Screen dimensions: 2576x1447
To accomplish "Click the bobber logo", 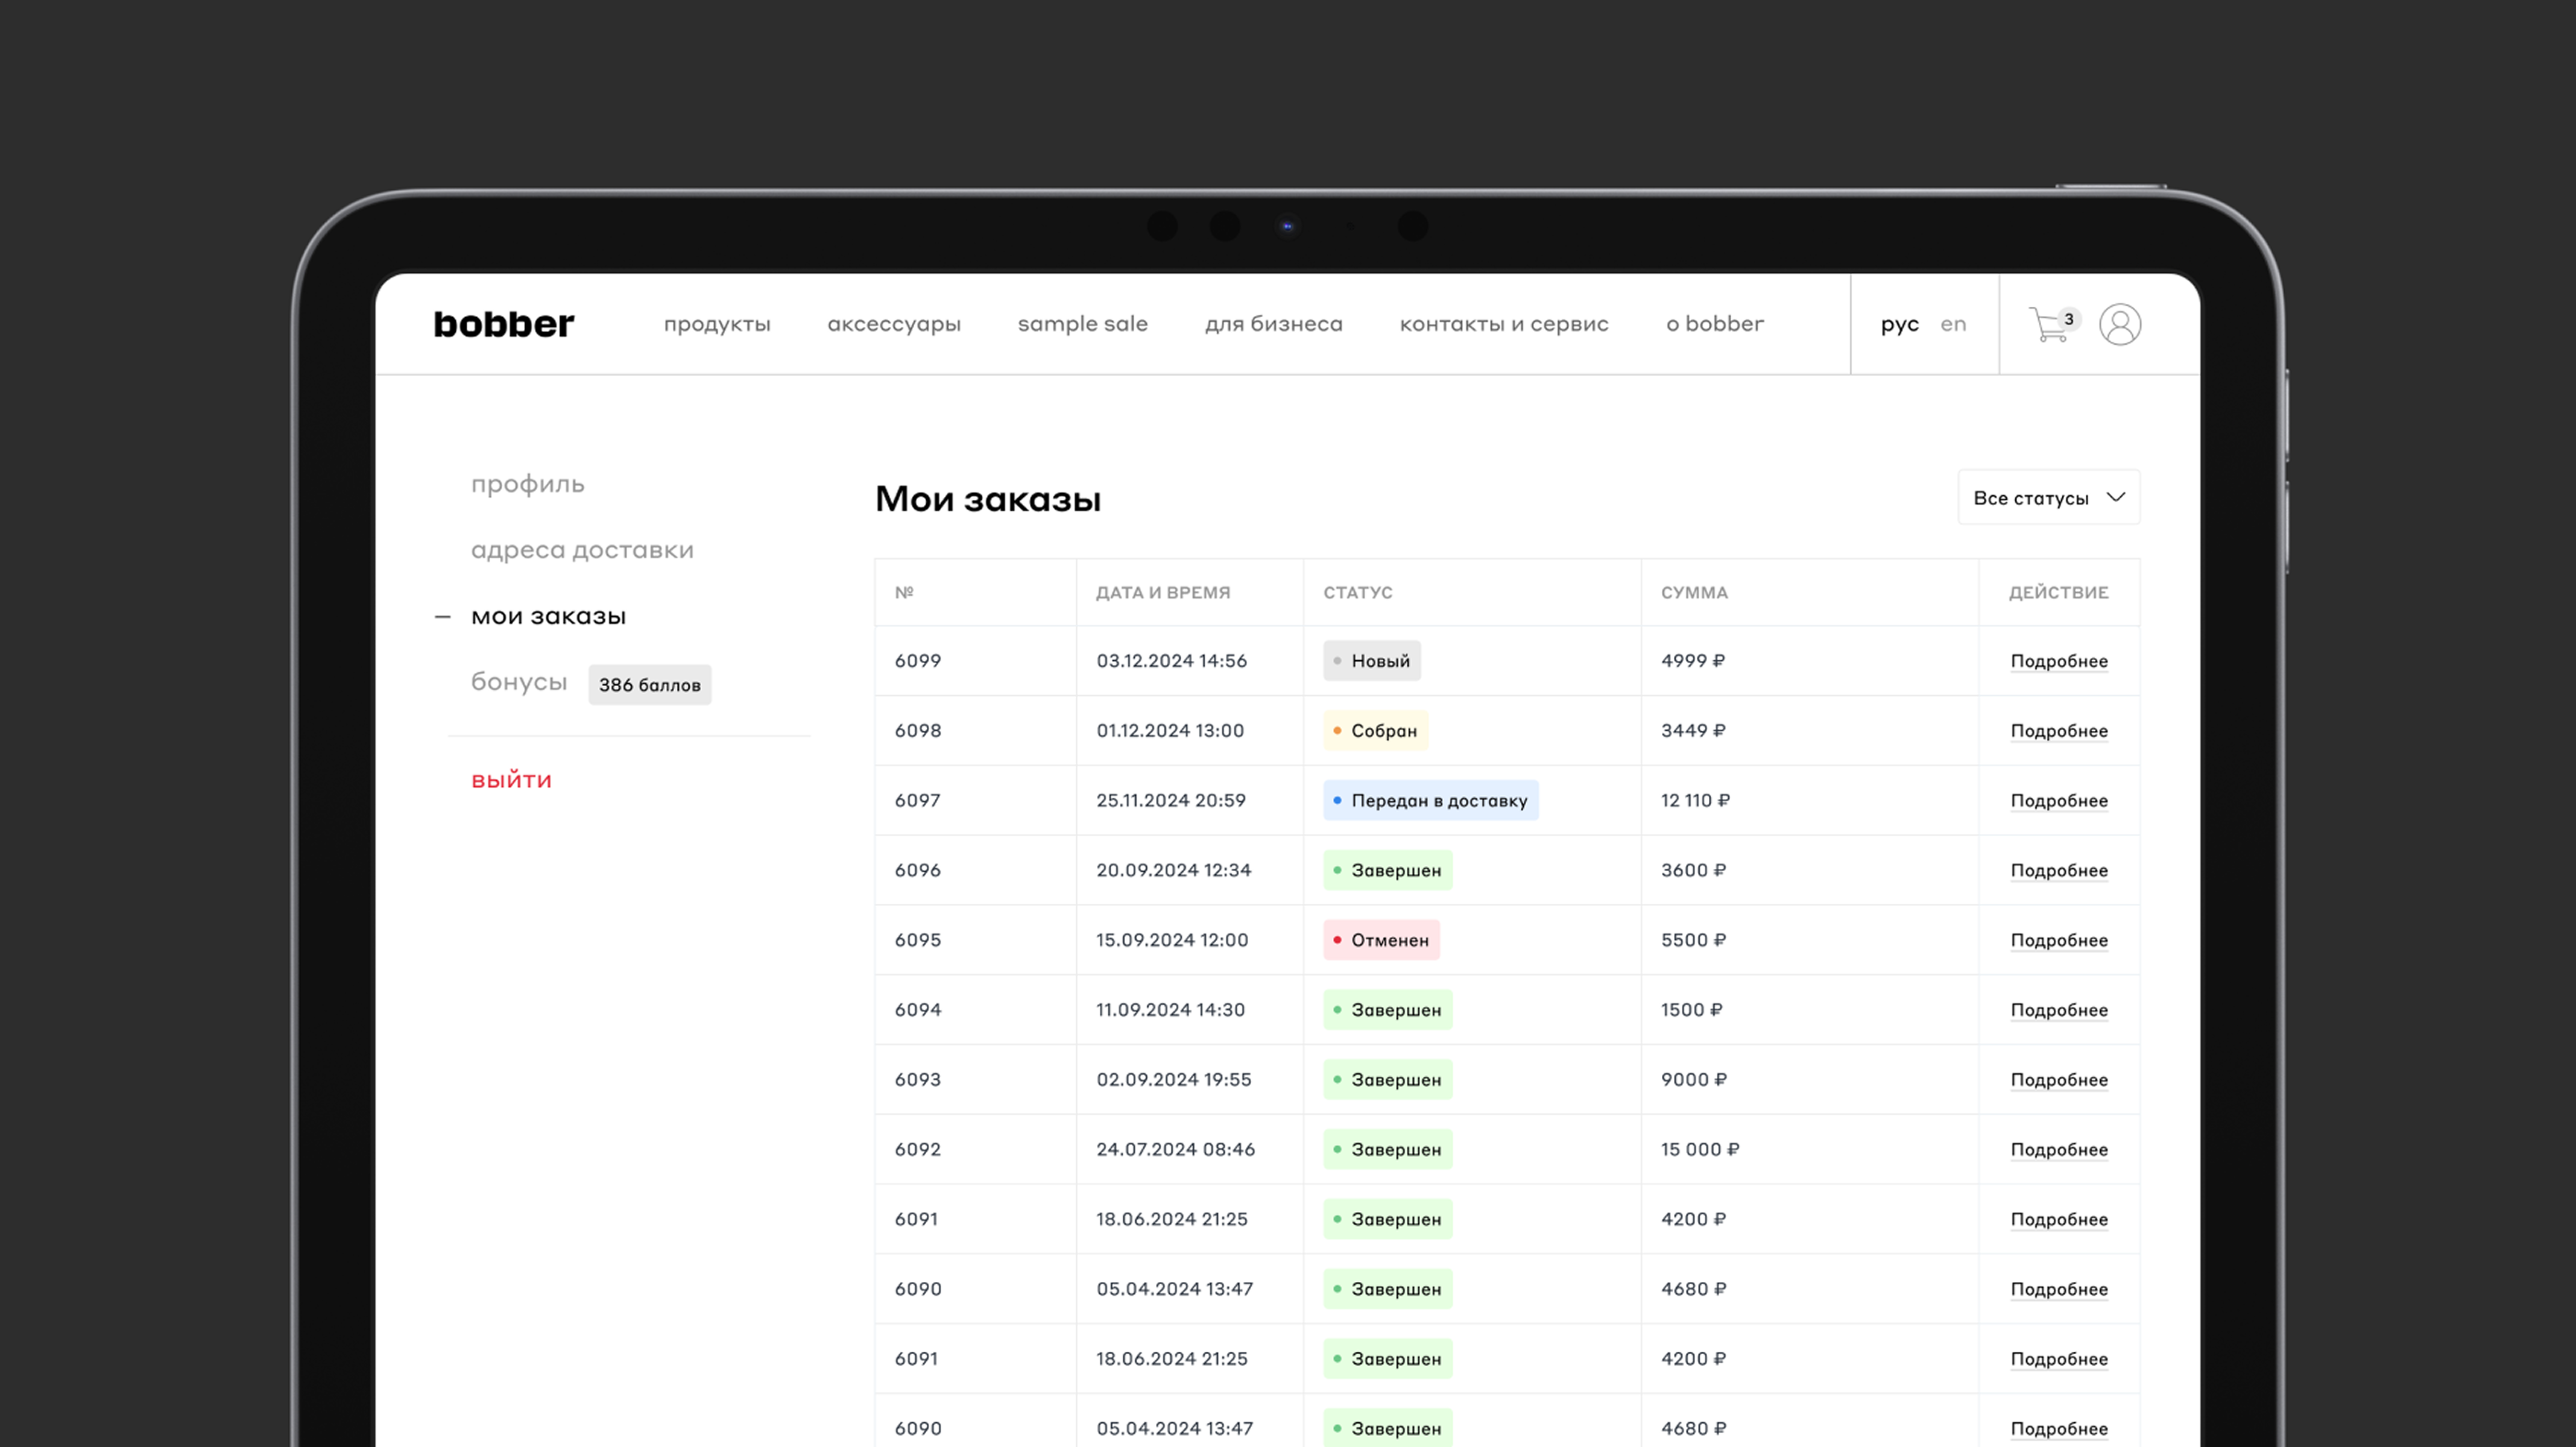I will [x=504, y=324].
